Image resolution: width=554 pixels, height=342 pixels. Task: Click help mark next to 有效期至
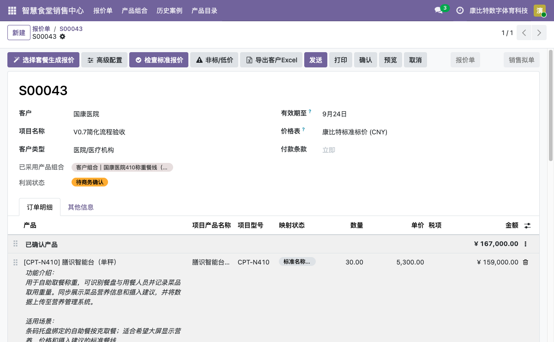click(x=310, y=112)
